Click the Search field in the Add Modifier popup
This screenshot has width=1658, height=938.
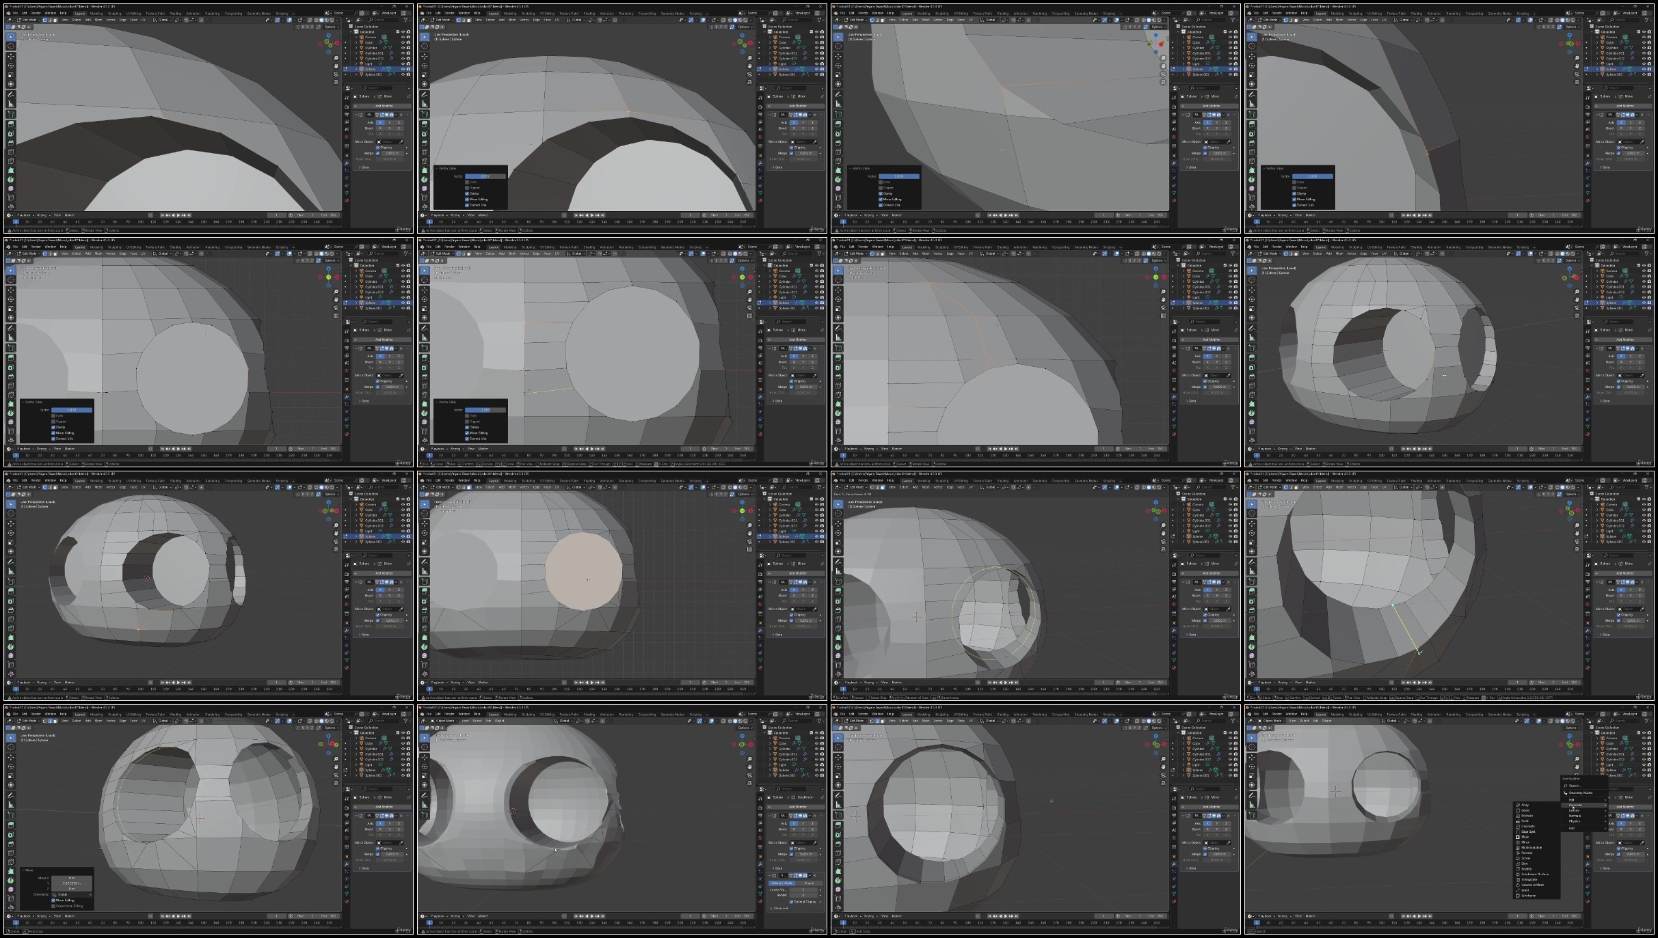[1575, 786]
